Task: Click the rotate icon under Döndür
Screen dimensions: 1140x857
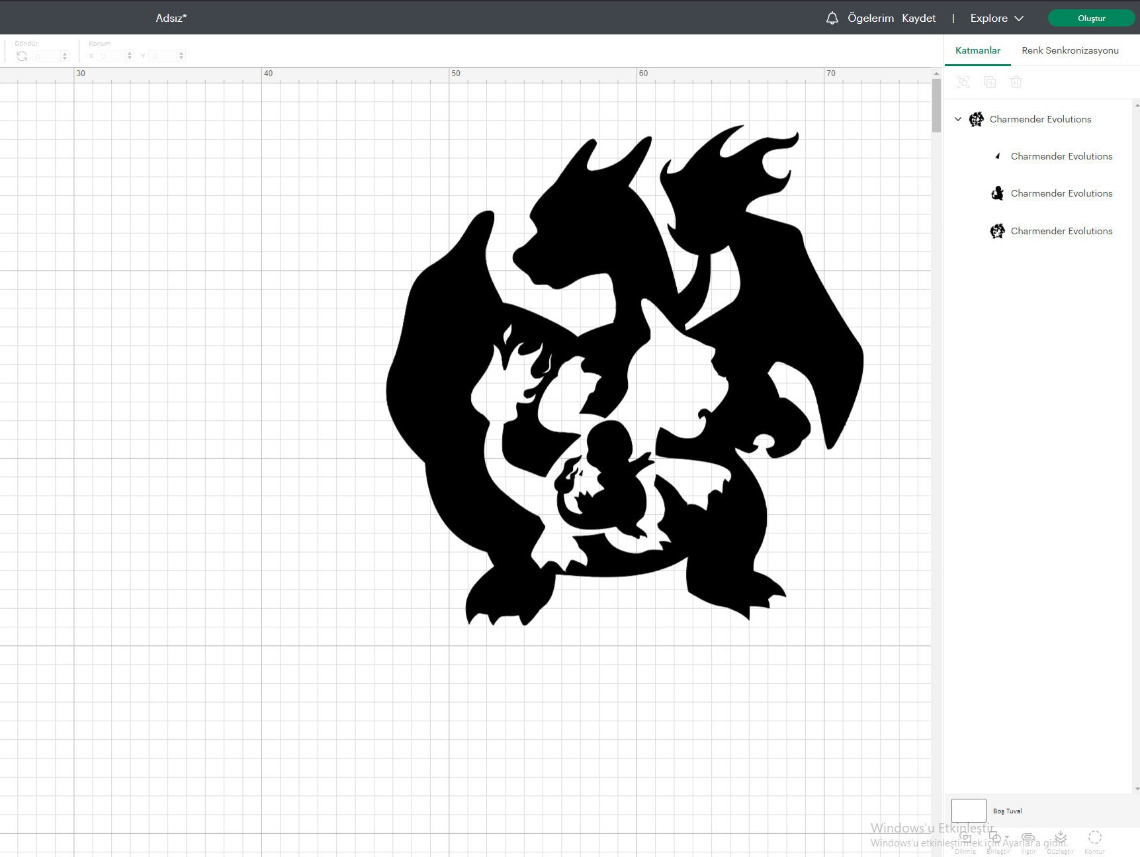Action: click(x=22, y=56)
